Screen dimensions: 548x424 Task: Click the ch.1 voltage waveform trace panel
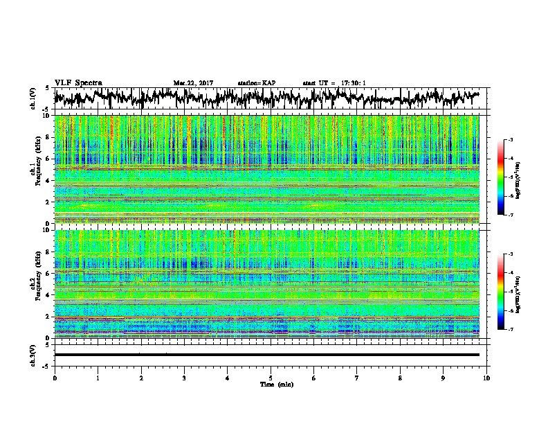pos(272,98)
